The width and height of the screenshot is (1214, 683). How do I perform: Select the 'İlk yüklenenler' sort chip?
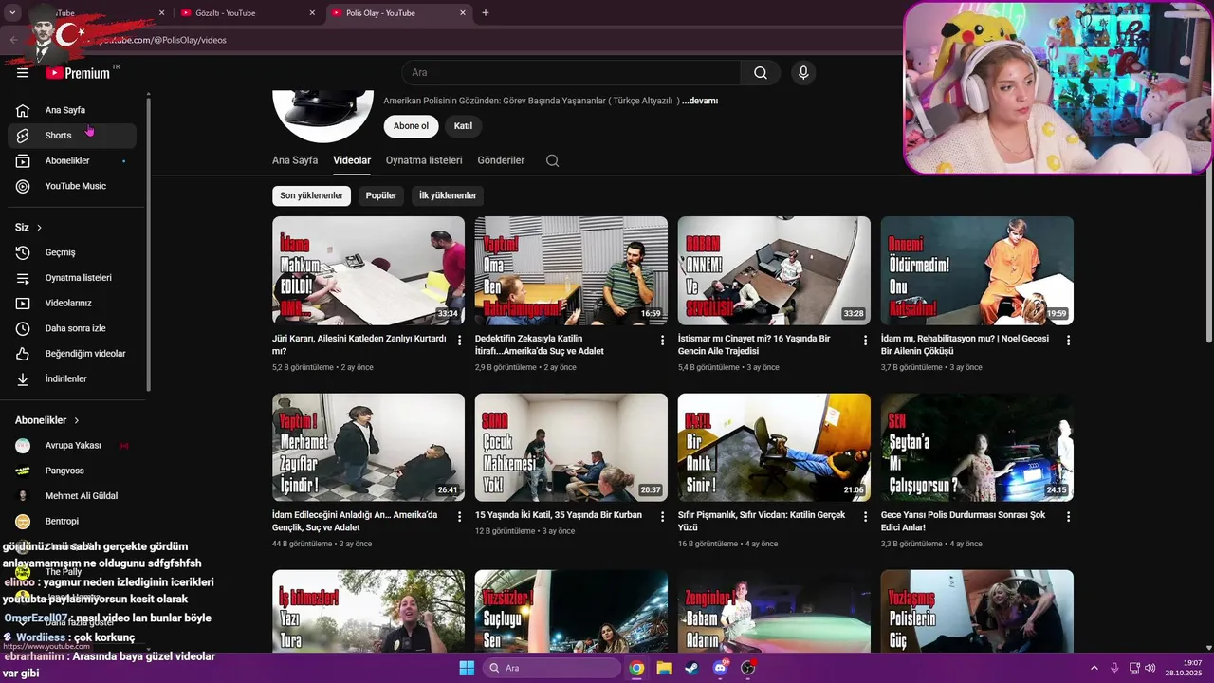tap(448, 195)
